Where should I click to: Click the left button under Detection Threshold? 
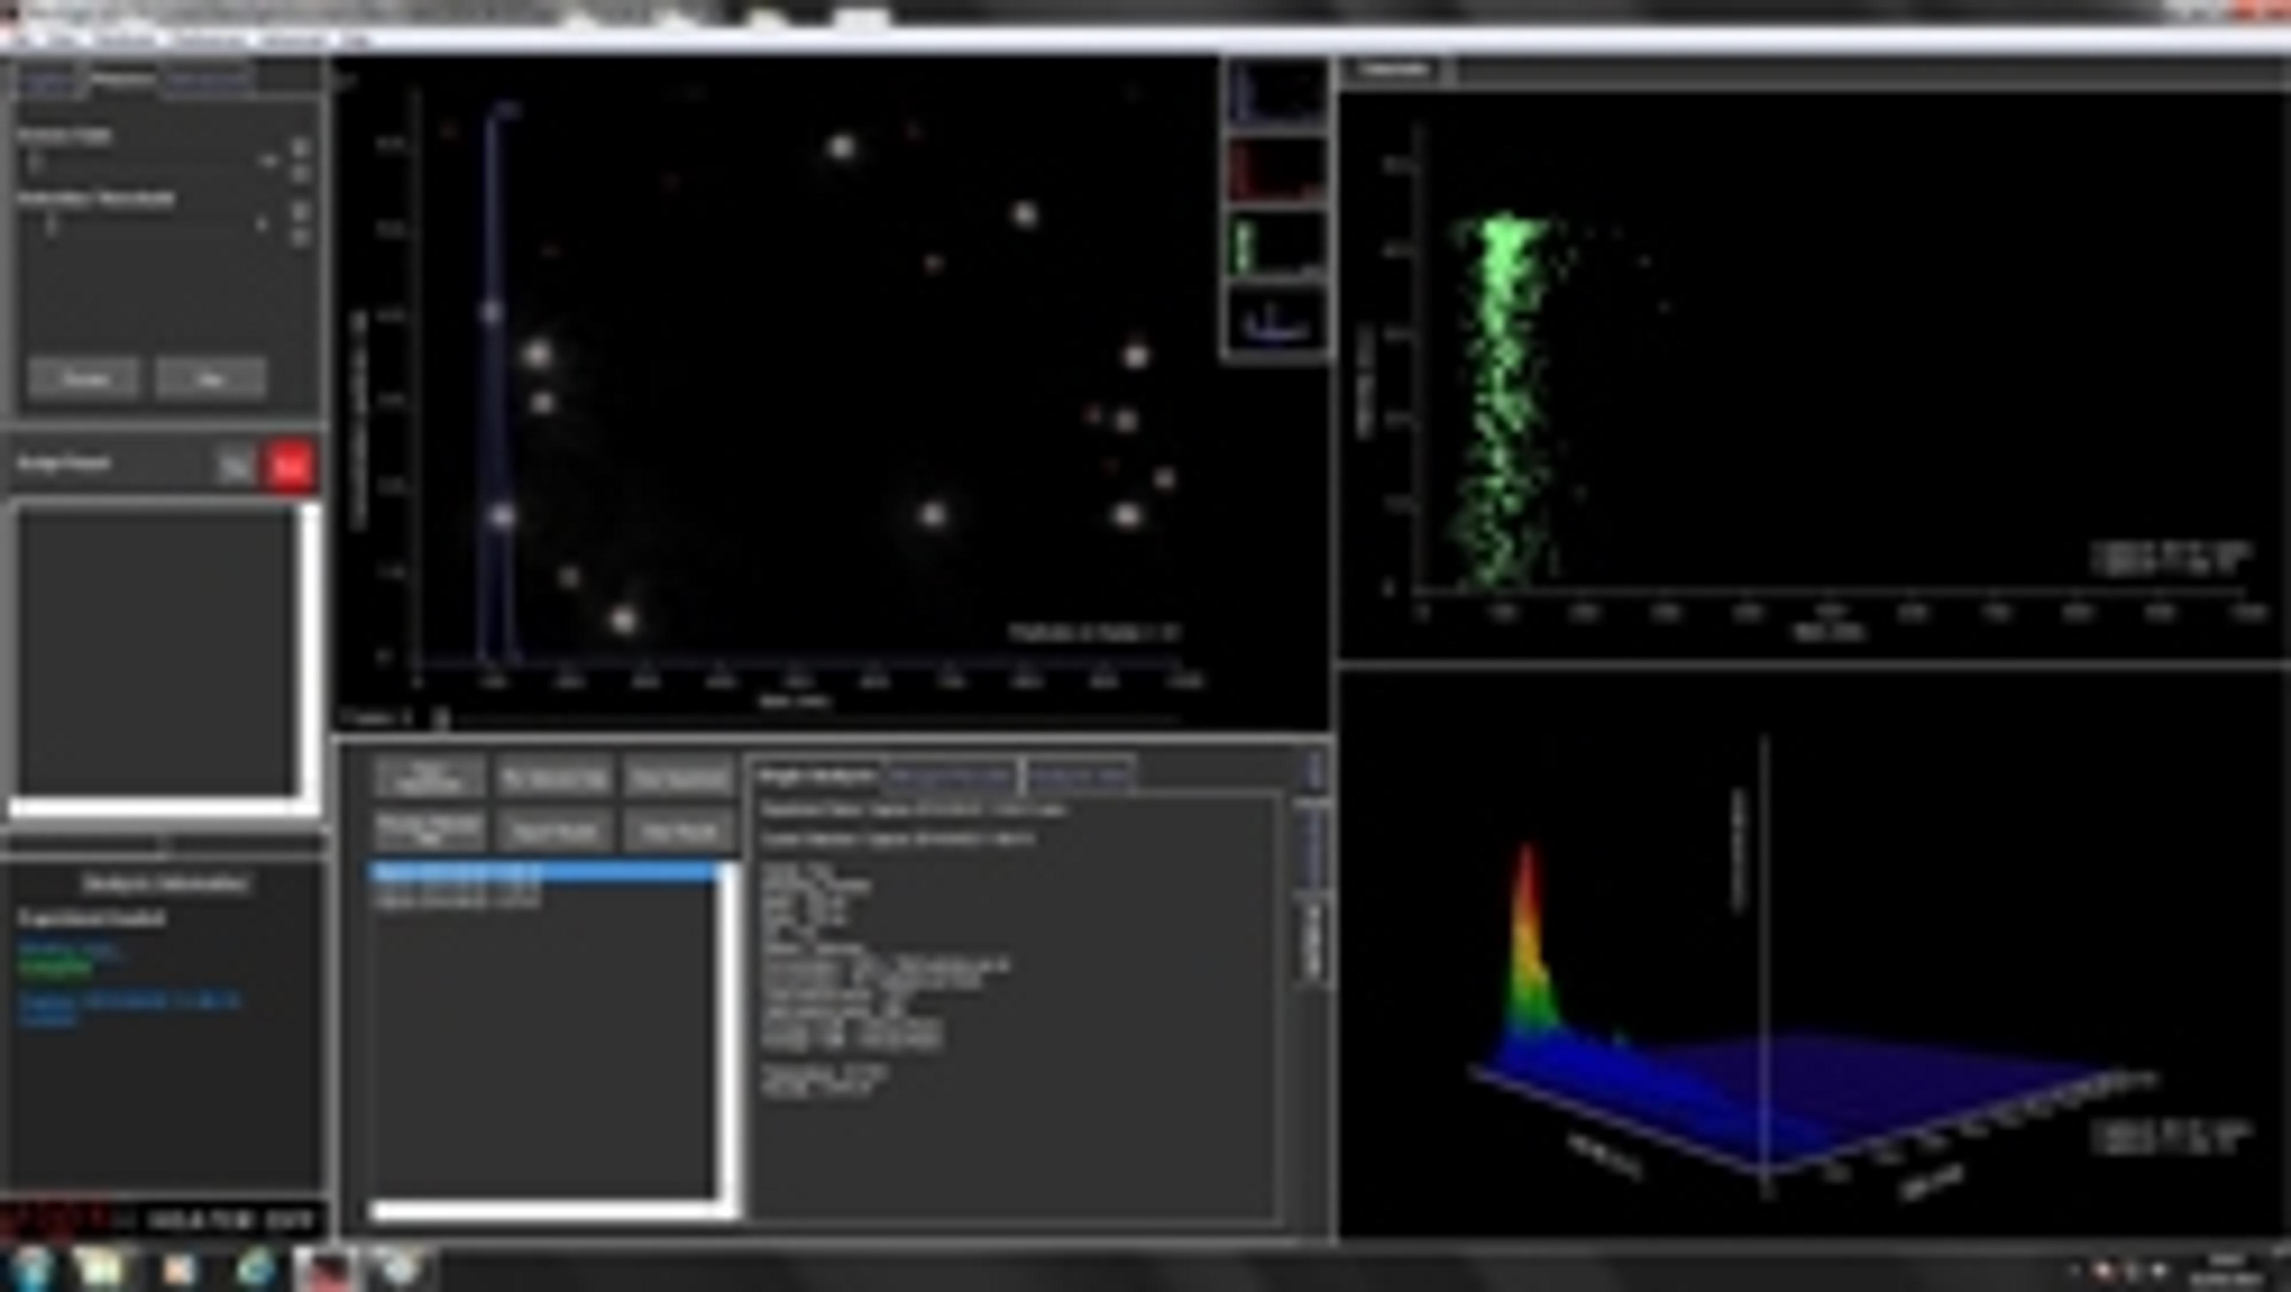(x=84, y=379)
